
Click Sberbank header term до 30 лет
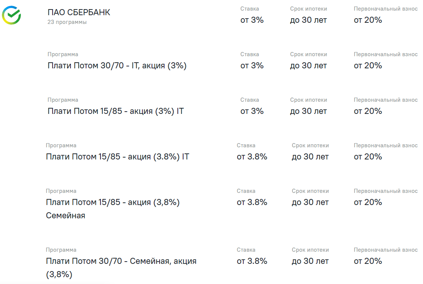click(x=308, y=20)
